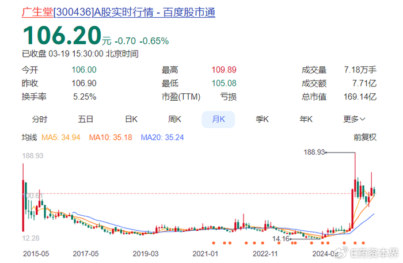Expand the 更多 dropdown

point(354,120)
